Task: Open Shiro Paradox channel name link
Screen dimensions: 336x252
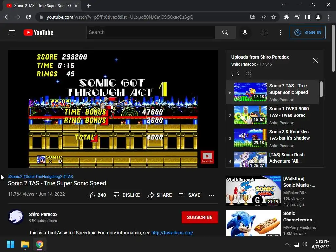Action: pyautogui.click(x=43, y=214)
